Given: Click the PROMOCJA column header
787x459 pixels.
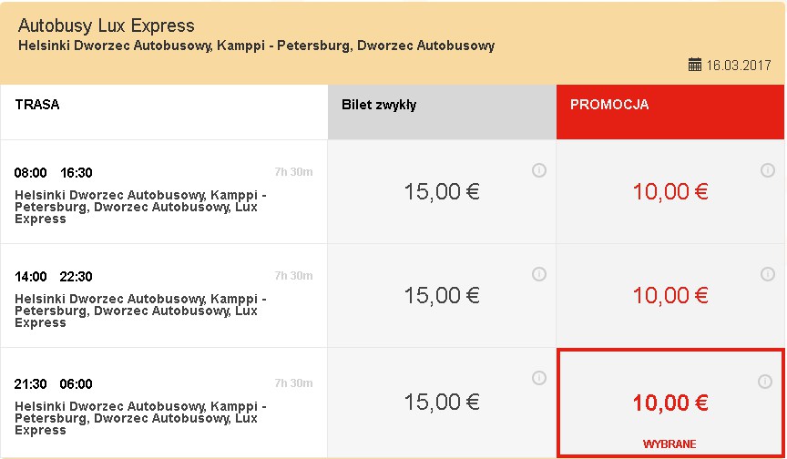Looking at the screenshot, I should (x=670, y=112).
